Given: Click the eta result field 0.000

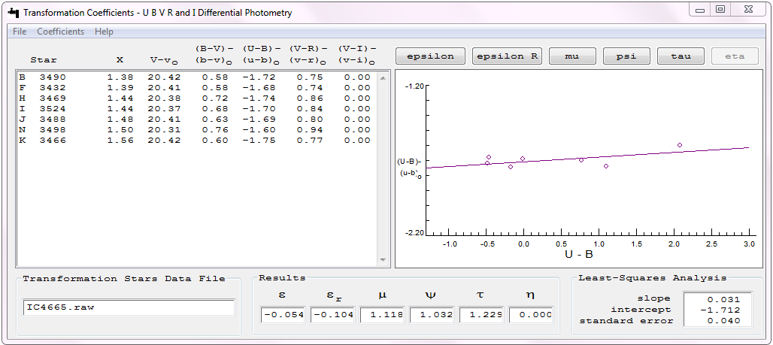Looking at the screenshot, I should [x=531, y=315].
